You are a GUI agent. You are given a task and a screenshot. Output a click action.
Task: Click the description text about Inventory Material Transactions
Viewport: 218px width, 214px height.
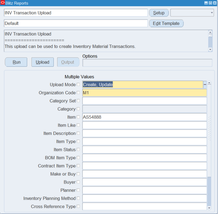(x=70, y=46)
